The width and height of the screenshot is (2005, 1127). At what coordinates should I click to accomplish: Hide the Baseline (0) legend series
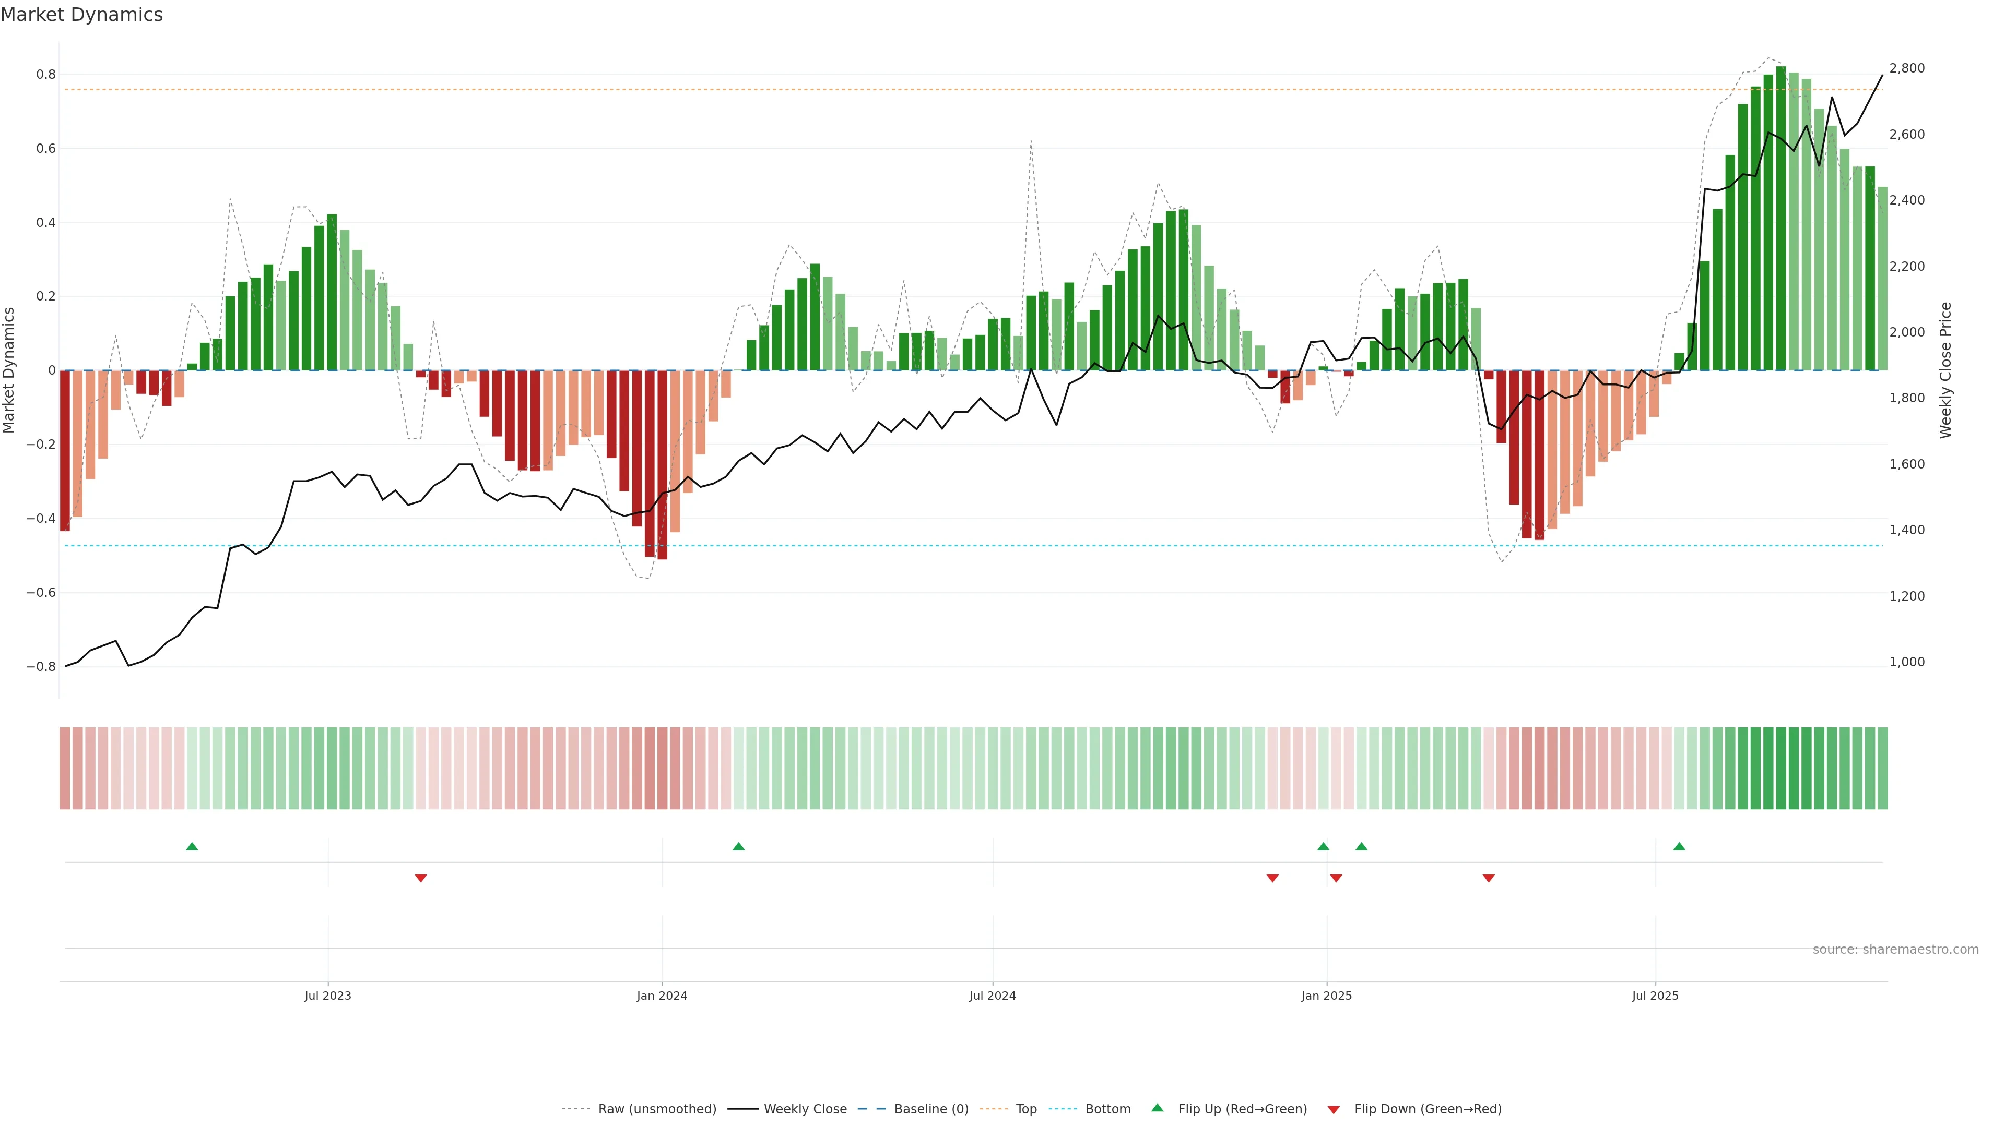[x=931, y=1109]
